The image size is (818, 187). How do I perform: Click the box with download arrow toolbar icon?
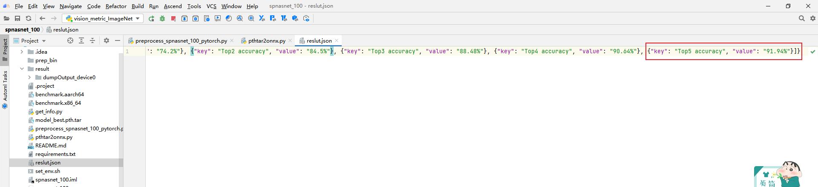click(184, 18)
